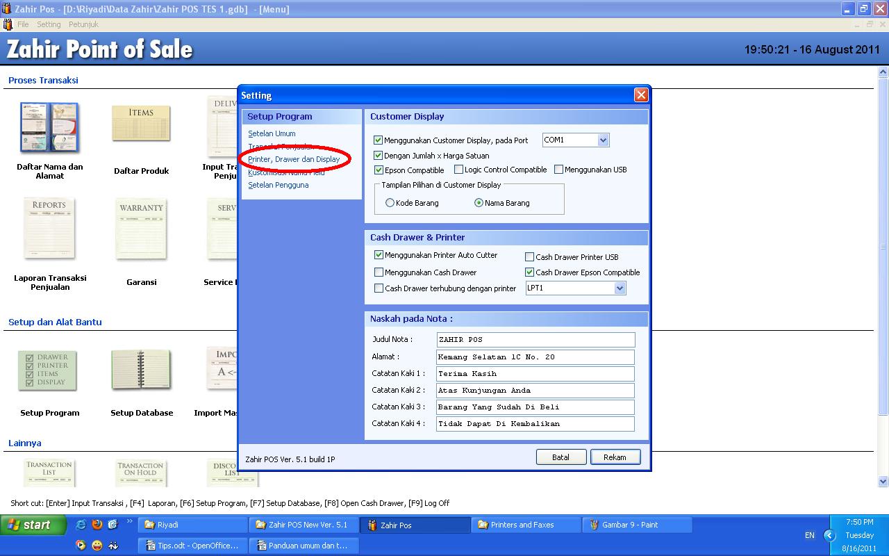Close the Setting dialog

(x=641, y=95)
